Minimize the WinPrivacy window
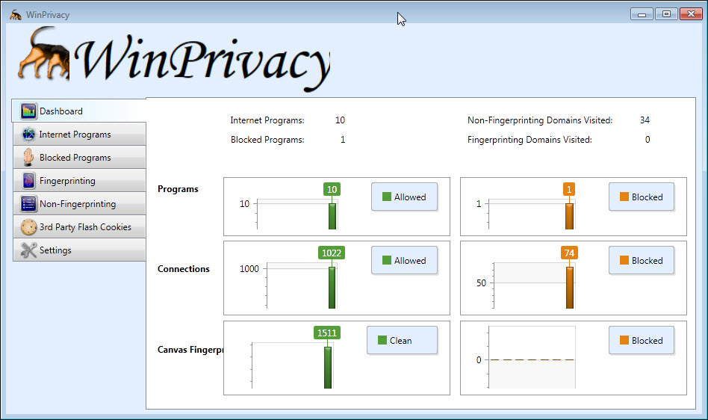This screenshot has width=708, height=420. pos(642,14)
